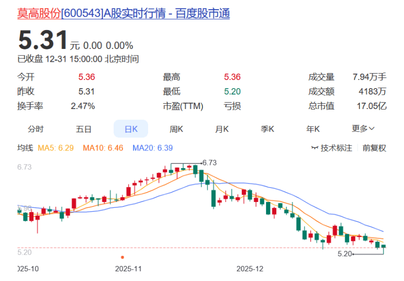This screenshot has width=404, height=281.
Task: Expand the 更多 dropdown
Action: click(363, 128)
